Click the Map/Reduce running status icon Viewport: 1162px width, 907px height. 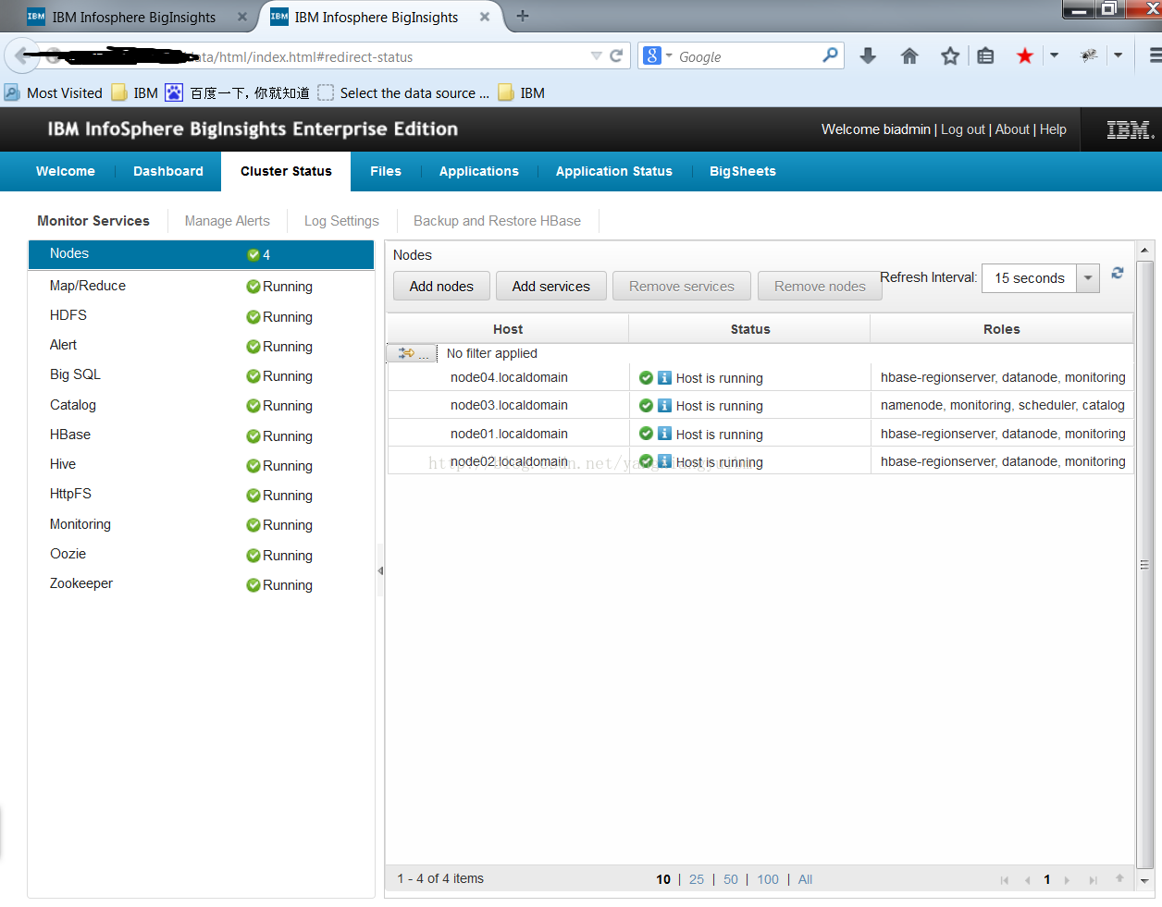pos(253,287)
